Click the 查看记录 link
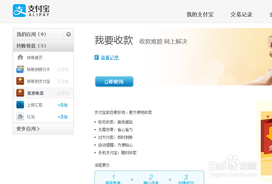 pyautogui.click(x=110, y=58)
